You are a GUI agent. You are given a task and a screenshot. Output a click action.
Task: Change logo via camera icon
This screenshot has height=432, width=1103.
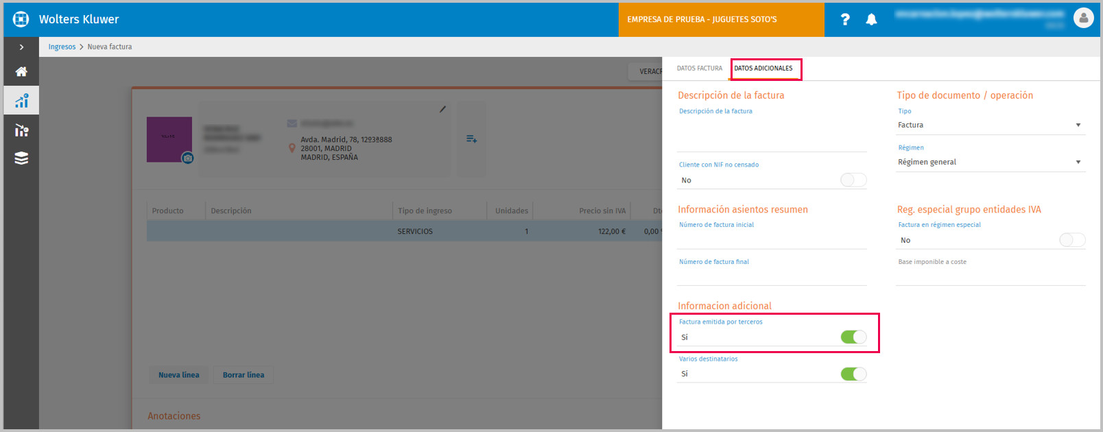187,158
